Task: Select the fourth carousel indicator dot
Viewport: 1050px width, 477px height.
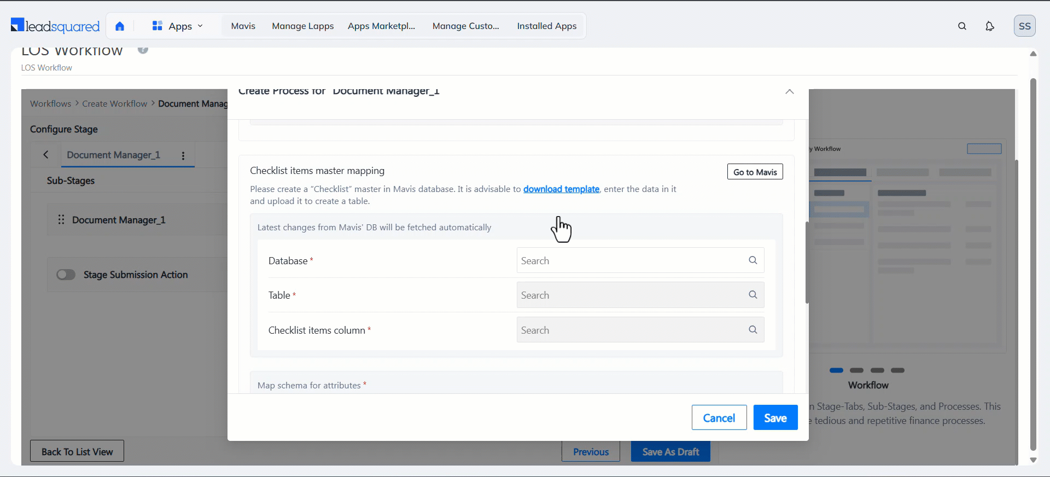Action: [897, 370]
